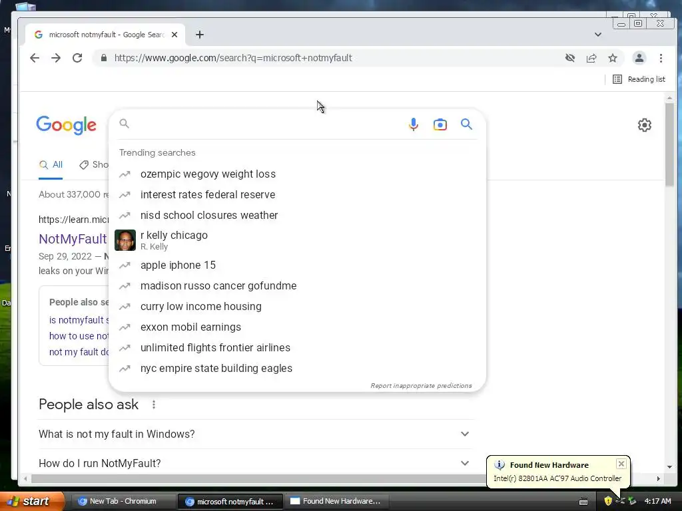Click the 4:17 AM taskbar clock

(657, 501)
